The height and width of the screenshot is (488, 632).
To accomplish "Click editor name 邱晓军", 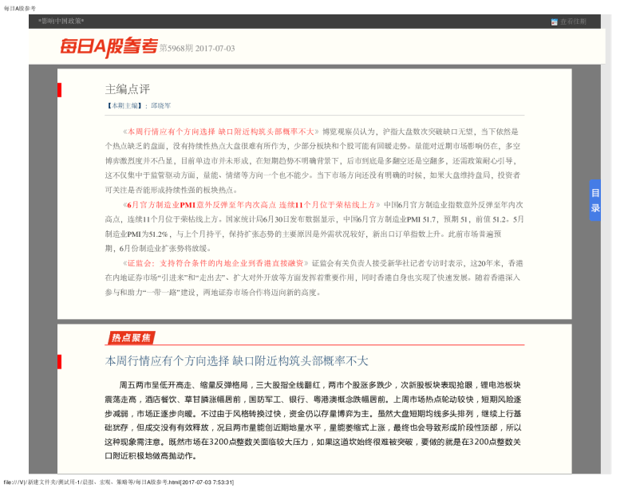I will click(x=160, y=105).
